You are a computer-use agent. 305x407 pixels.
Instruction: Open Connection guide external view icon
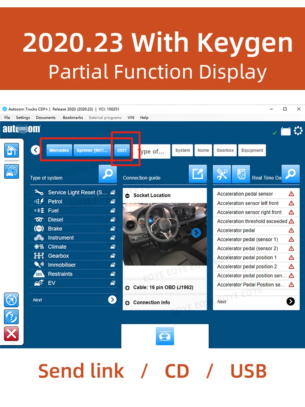(x=198, y=174)
